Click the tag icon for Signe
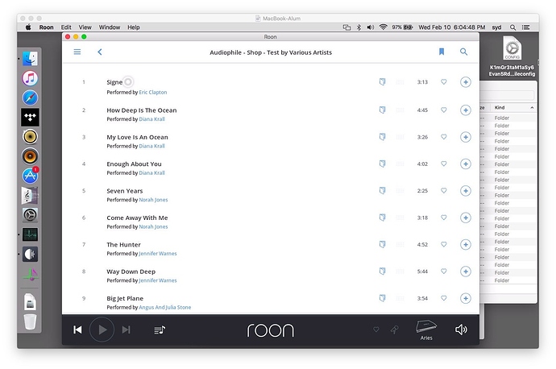 382,82
